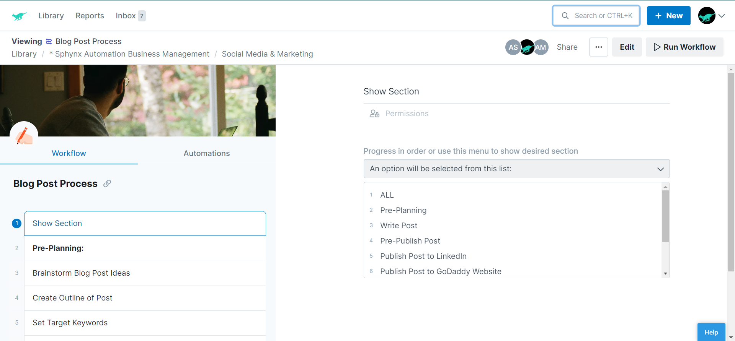Select 'Pre-Planning' option in the list

pos(403,210)
